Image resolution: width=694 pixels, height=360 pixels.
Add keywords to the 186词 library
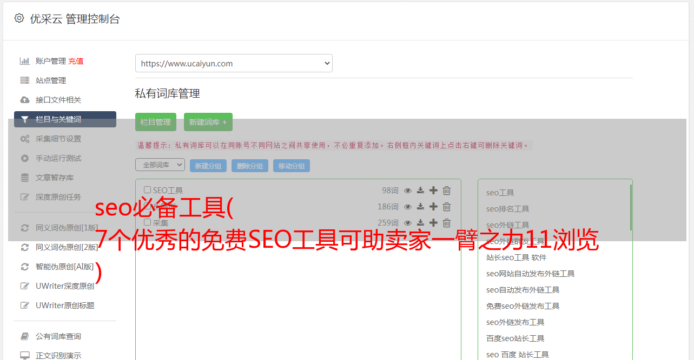[x=433, y=207]
